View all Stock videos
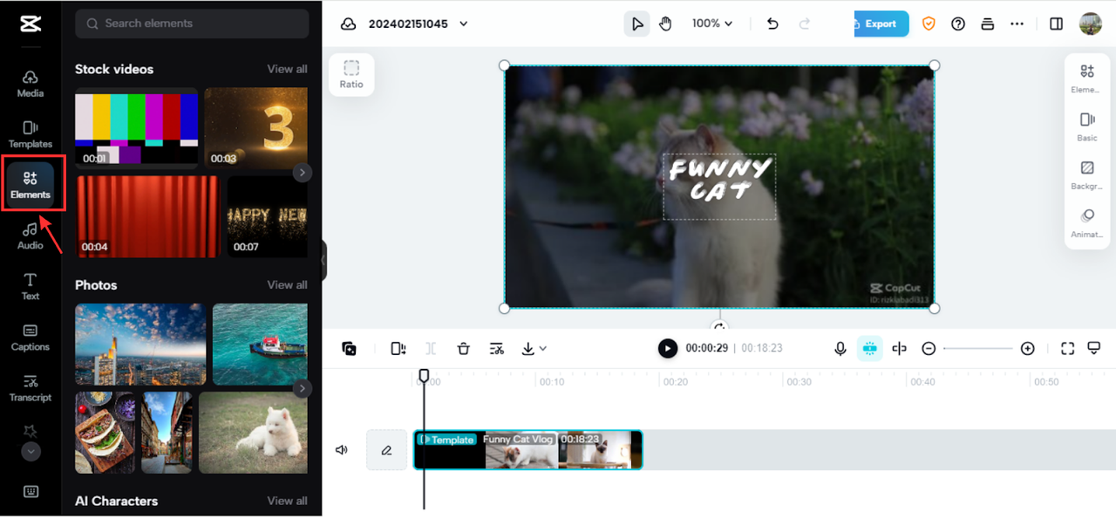The height and width of the screenshot is (519, 1116). click(x=287, y=69)
